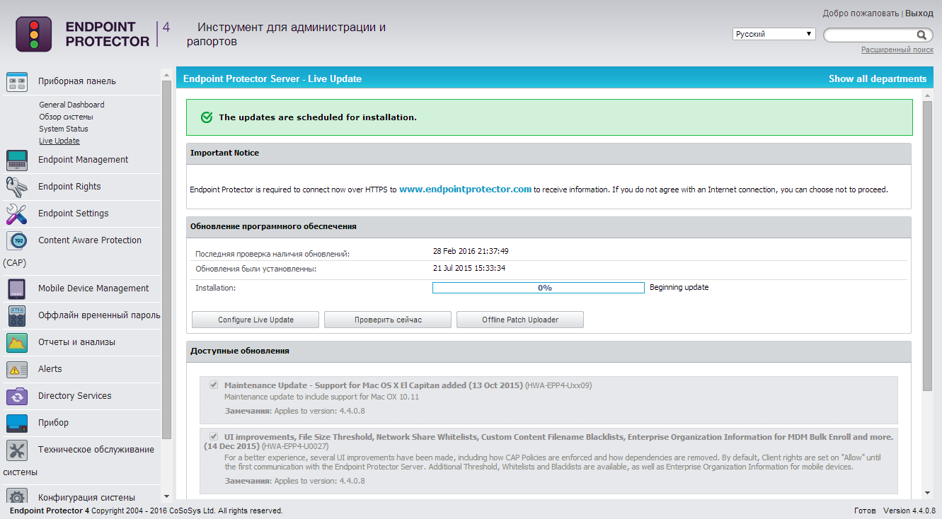Viewport: 942px width, 519px height.
Task: Click the installation progress bar
Action: point(539,288)
